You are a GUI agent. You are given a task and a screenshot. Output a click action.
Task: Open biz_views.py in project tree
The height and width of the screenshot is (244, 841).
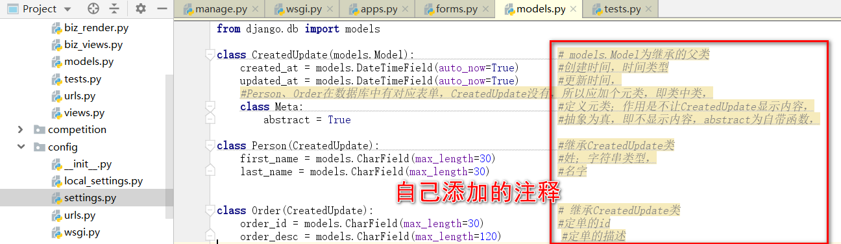click(93, 45)
